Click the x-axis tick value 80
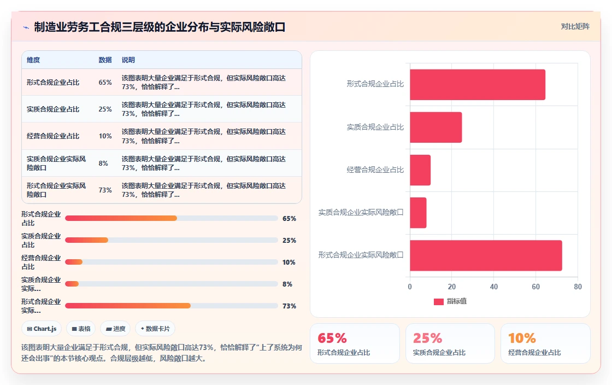612x385 pixels. coord(578,287)
